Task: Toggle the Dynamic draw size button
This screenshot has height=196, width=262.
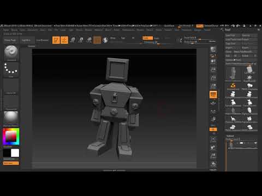Action: pyautogui.click(x=212, y=41)
